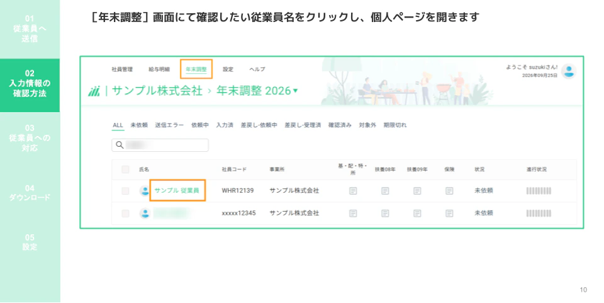This screenshot has height=303, width=604.
Task: Open the 給与明細 menu
Action: point(159,69)
